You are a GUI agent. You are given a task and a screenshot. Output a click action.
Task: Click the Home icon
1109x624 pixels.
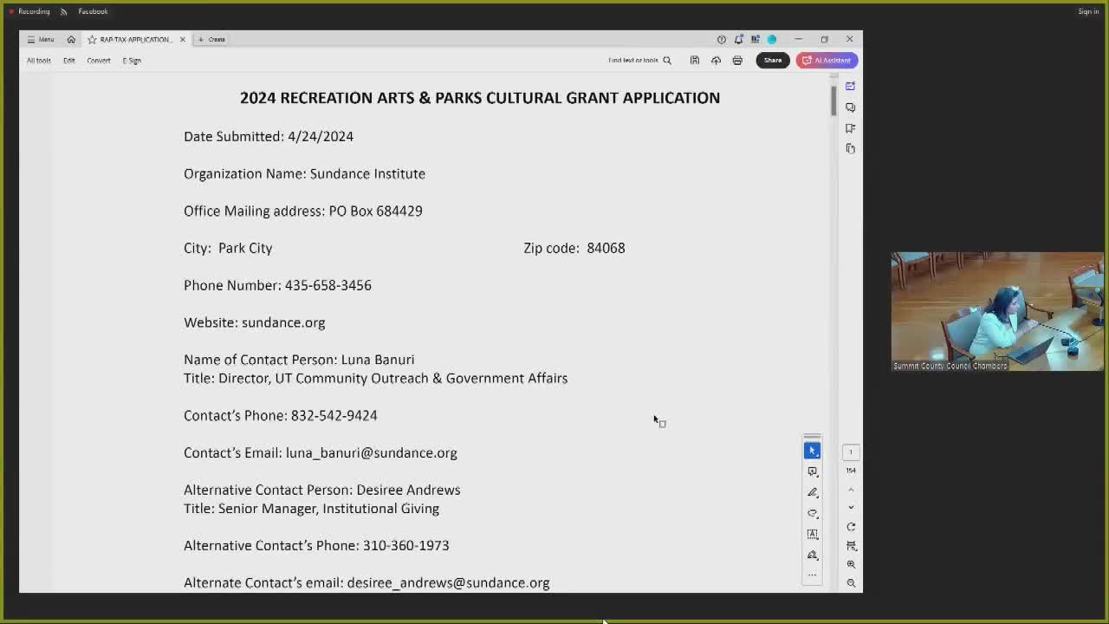pos(71,39)
